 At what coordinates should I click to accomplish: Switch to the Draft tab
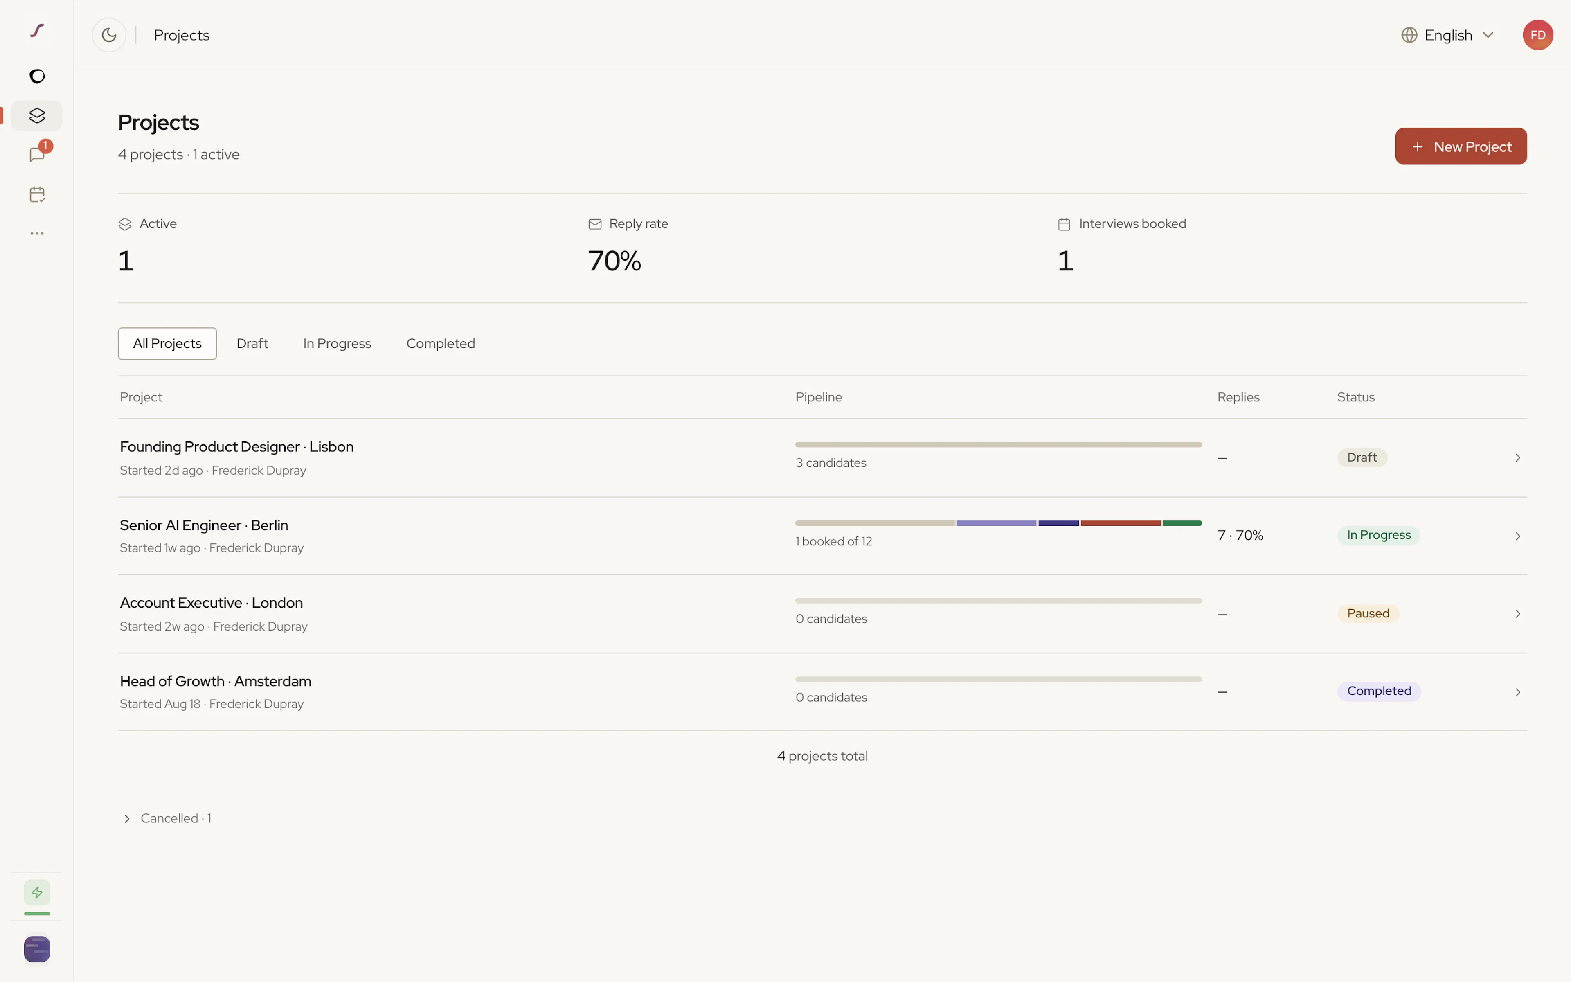(252, 344)
